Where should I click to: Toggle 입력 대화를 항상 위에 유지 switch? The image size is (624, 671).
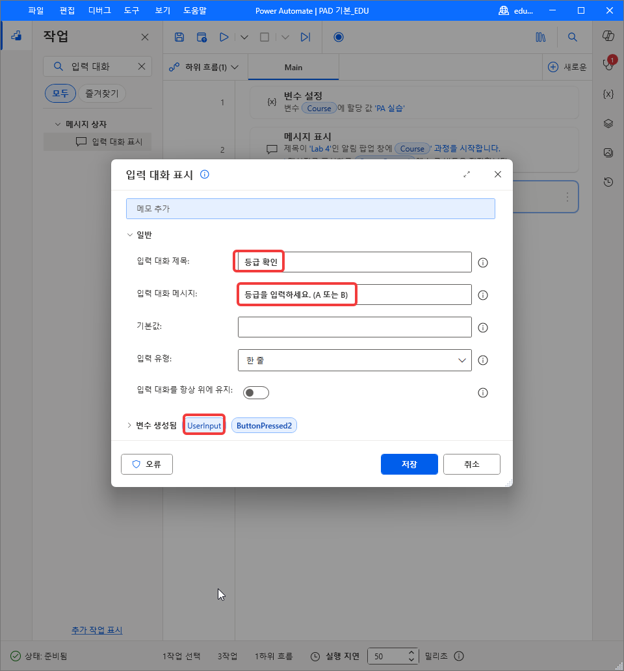click(255, 393)
